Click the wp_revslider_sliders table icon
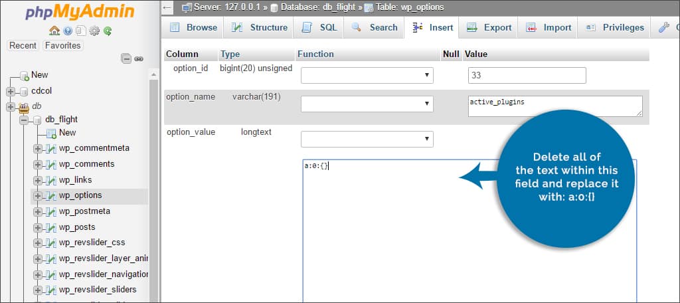 pos(51,290)
